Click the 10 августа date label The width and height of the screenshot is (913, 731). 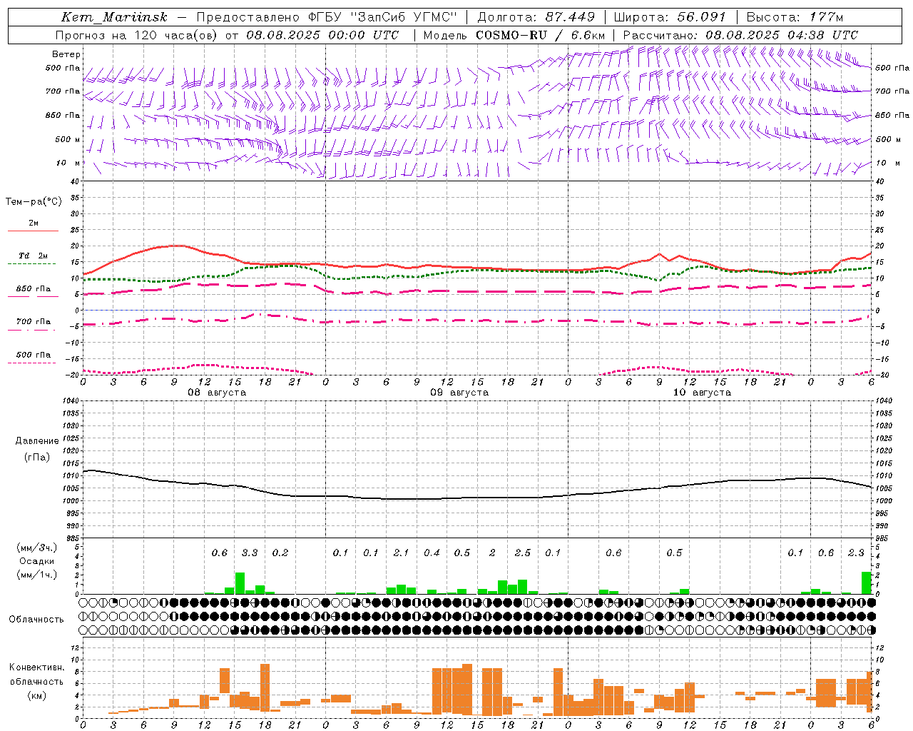pyautogui.click(x=702, y=393)
